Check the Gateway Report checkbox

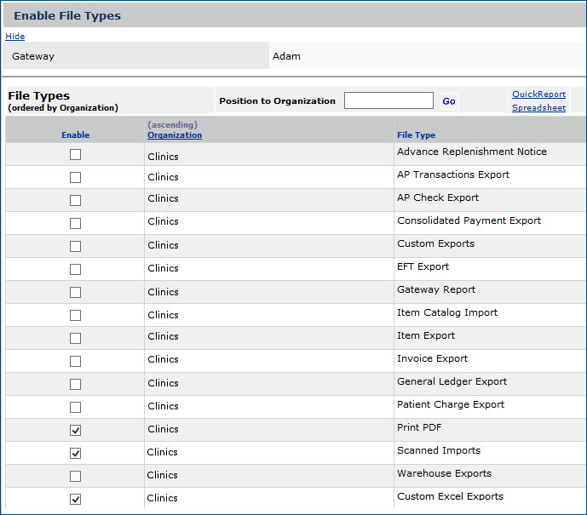[76, 293]
